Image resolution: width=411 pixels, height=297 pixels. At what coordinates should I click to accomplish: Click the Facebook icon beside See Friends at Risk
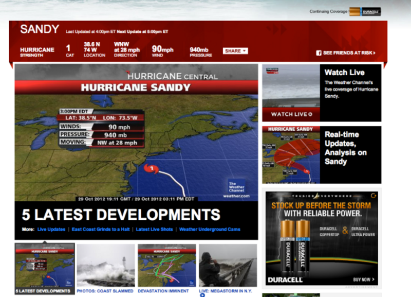pos(319,53)
